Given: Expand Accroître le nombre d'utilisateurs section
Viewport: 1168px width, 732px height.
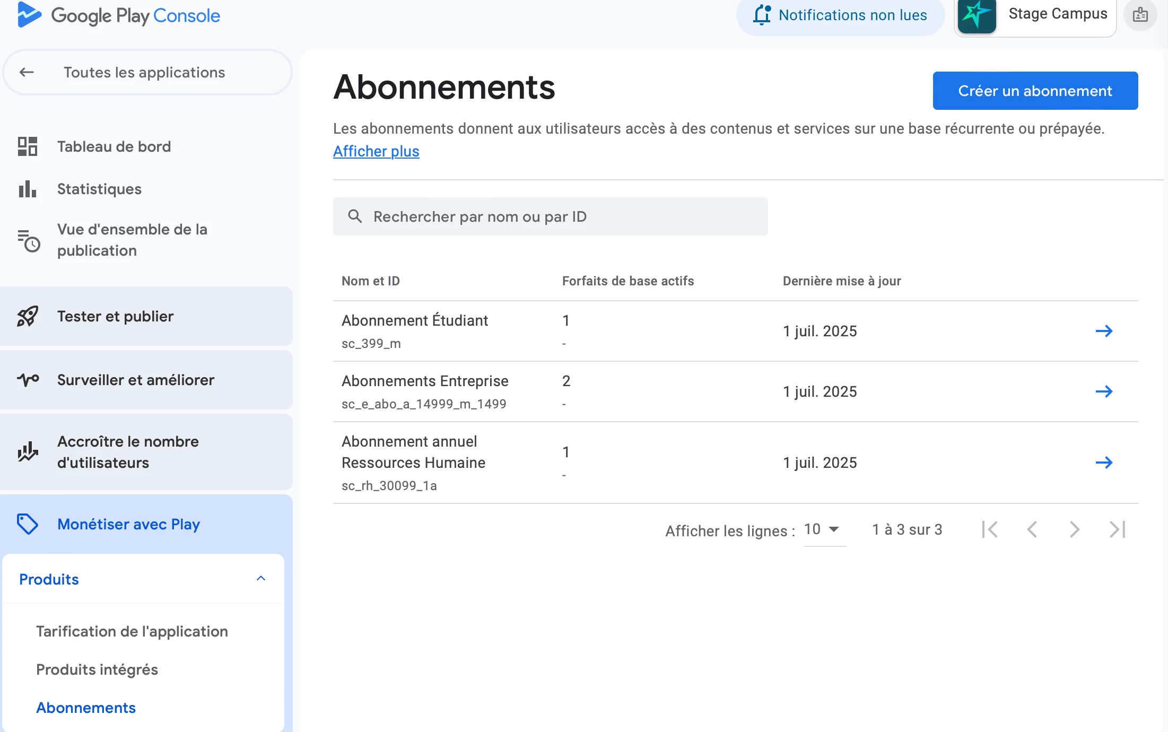Looking at the screenshot, I should [128, 452].
